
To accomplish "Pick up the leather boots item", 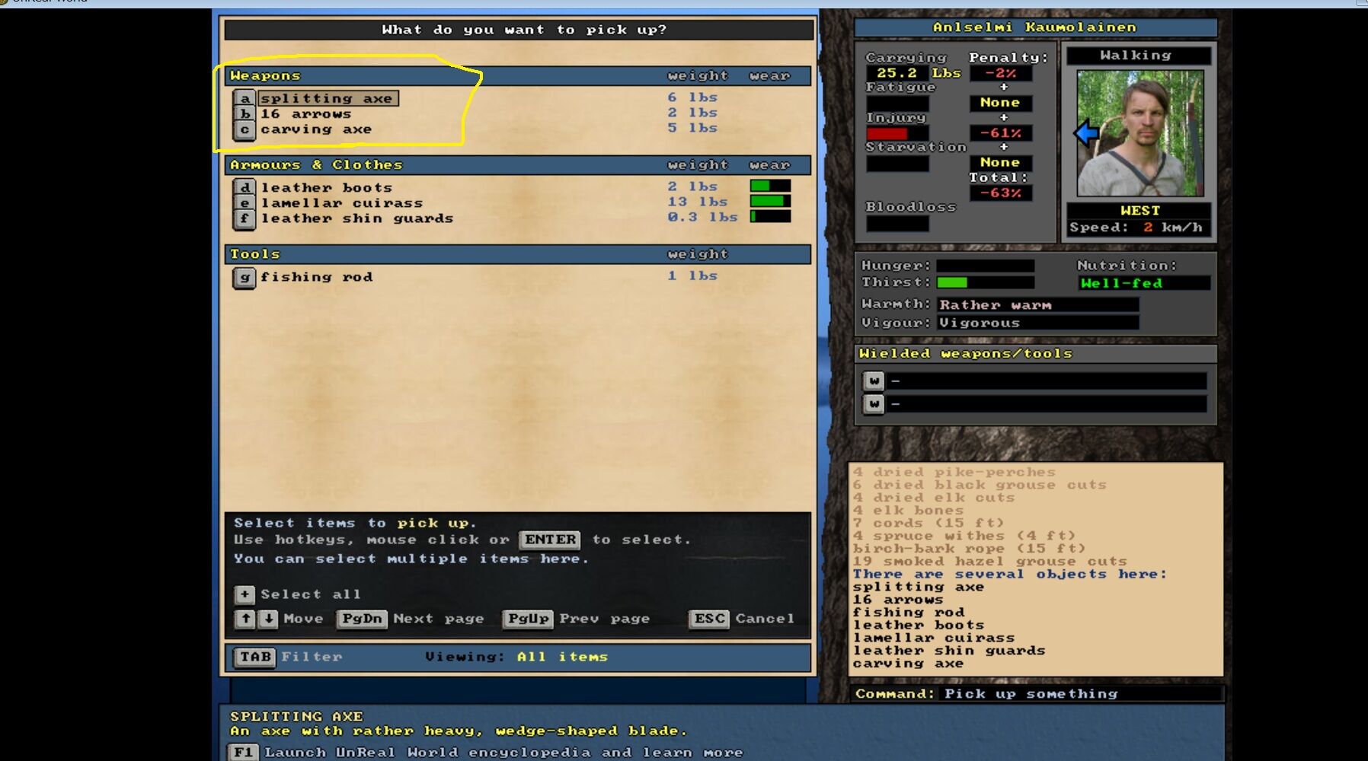I will (327, 187).
